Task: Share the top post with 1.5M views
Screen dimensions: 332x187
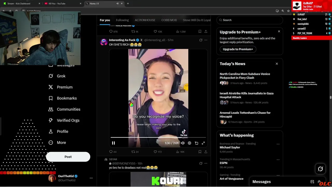Action: point(206,31)
